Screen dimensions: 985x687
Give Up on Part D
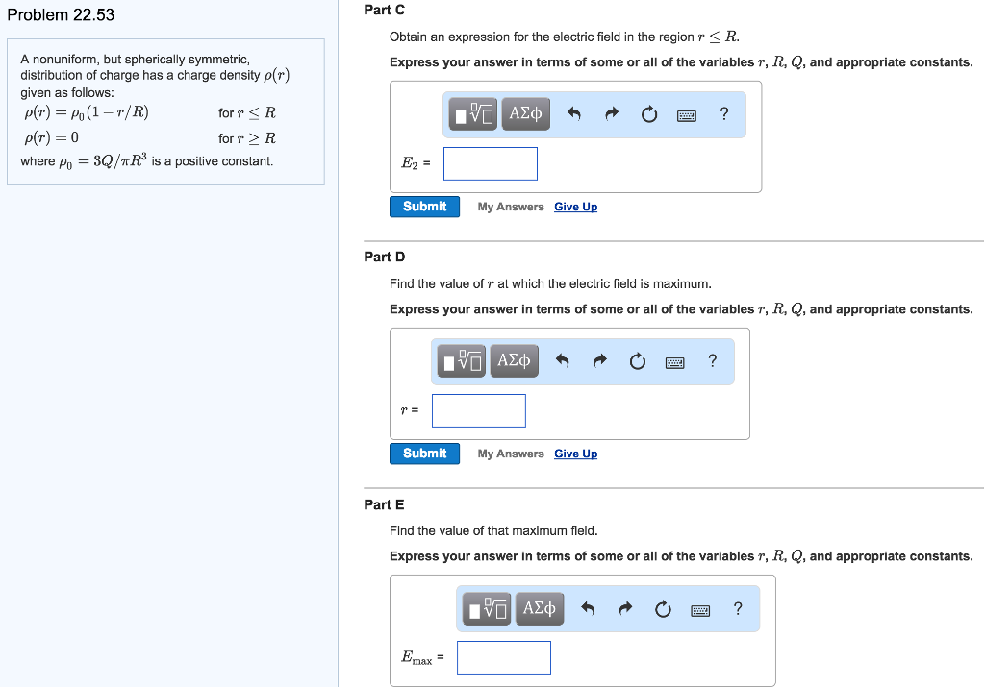575,454
